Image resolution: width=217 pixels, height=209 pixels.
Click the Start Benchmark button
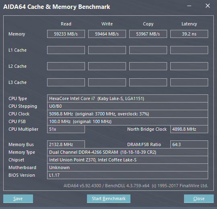point(109,199)
